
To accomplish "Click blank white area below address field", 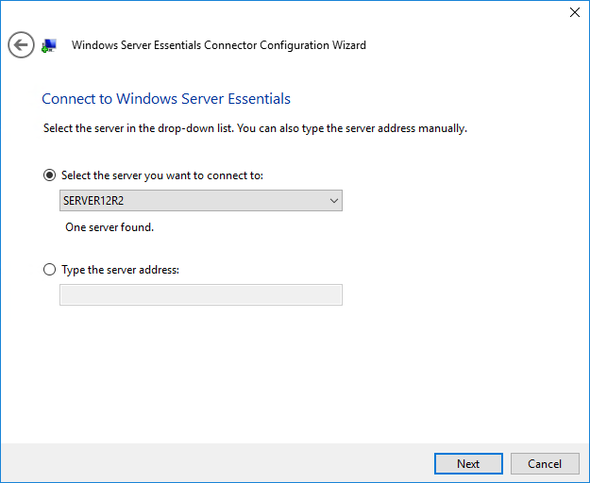I will click(x=283, y=377).
